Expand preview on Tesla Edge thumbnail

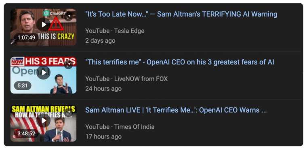[68, 17]
